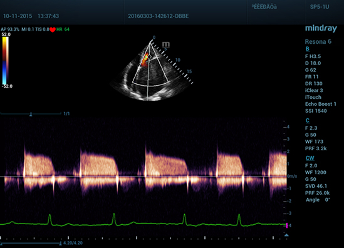This screenshot has width=344, height=248.
Task: Click the diamond CW sample cursor
Action: 149,57
